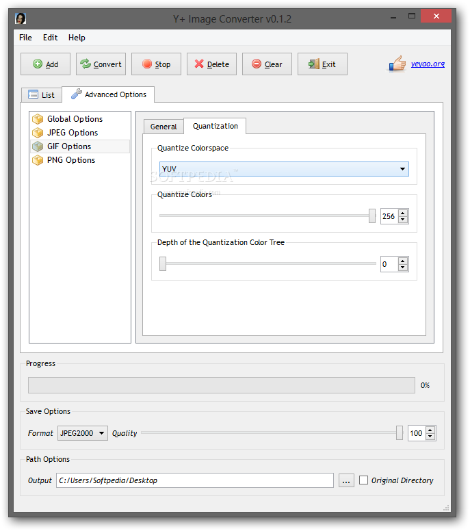Image resolution: width=470 pixels, height=531 pixels.
Task: Select JPEG Options in the list
Action: tap(80, 133)
